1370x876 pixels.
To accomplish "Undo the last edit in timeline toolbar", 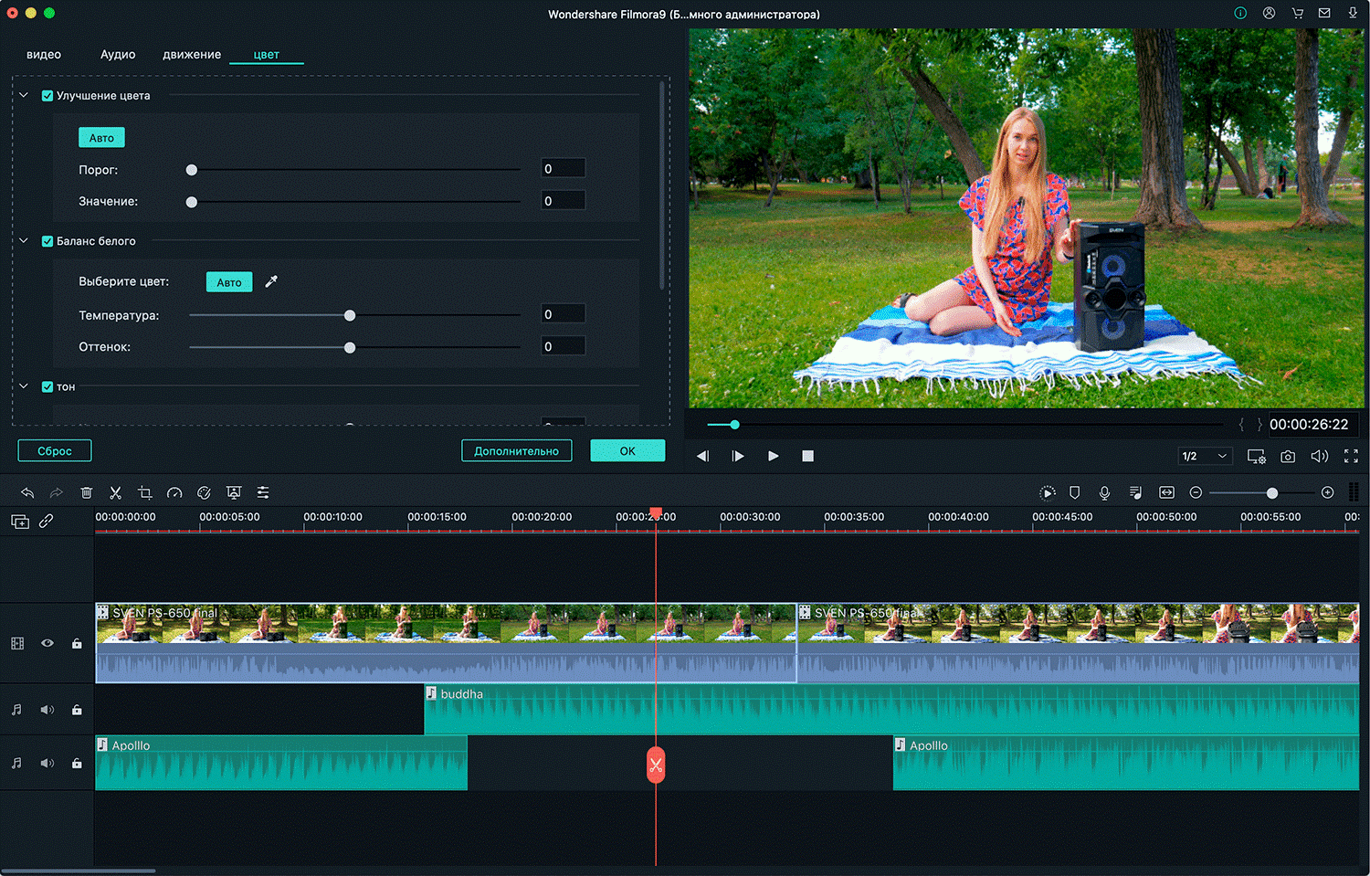I will pos(27,492).
